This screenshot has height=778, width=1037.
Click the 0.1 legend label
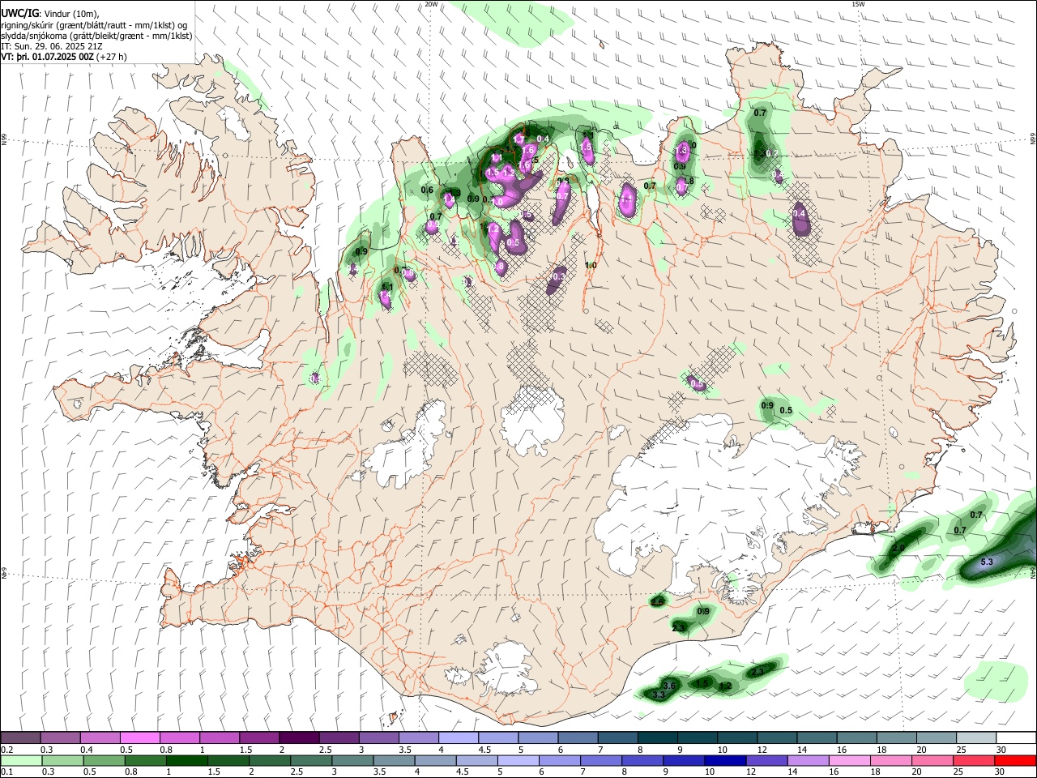[6, 772]
